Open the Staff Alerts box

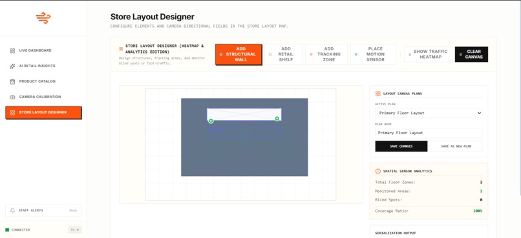click(x=43, y=210)
